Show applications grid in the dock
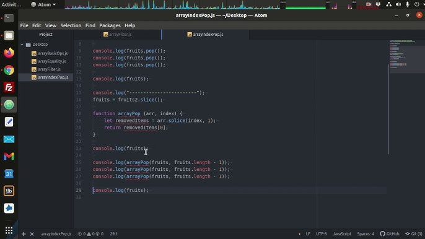The image size is (425, 239). (9, 230)
